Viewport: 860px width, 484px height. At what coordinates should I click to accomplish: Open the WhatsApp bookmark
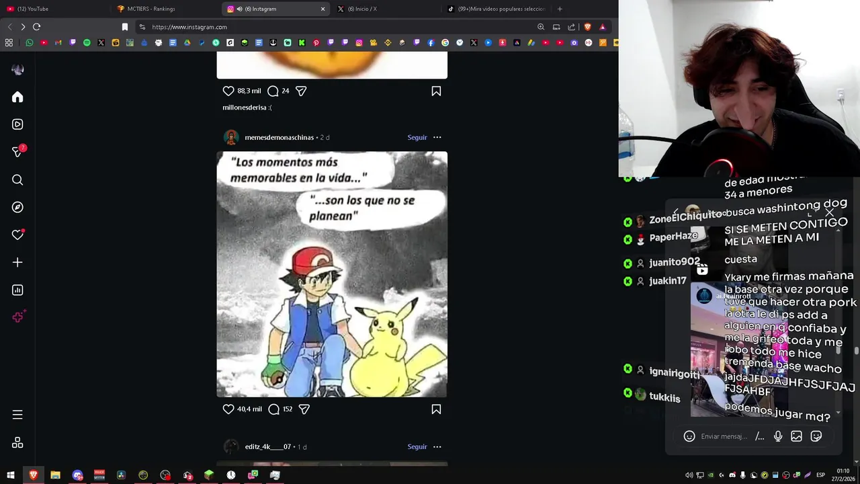[30, 42]
